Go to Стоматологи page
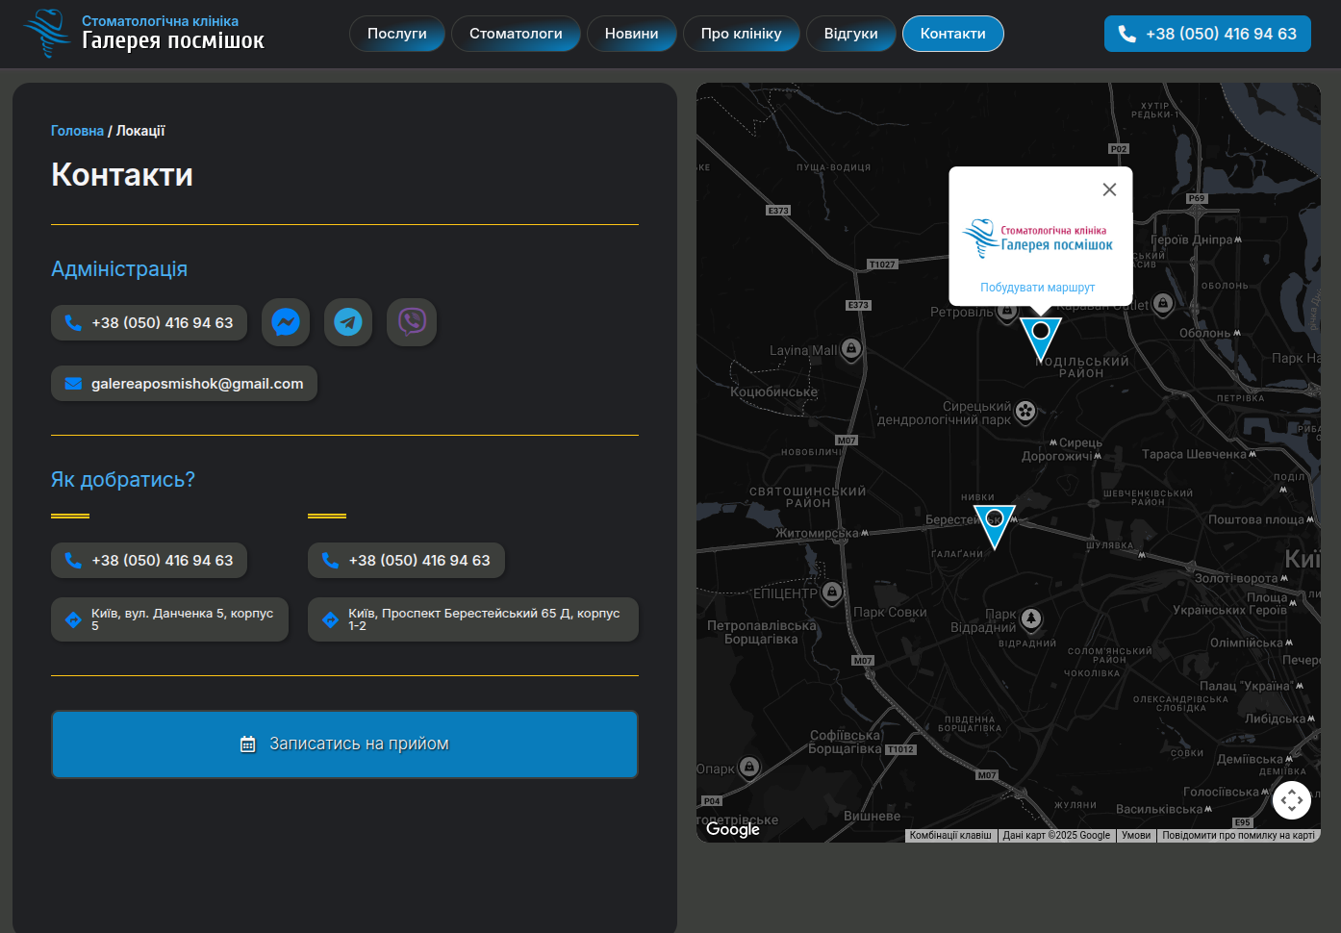The height and width of the screenshot is (933, 1341). click(x=516, y=34)
